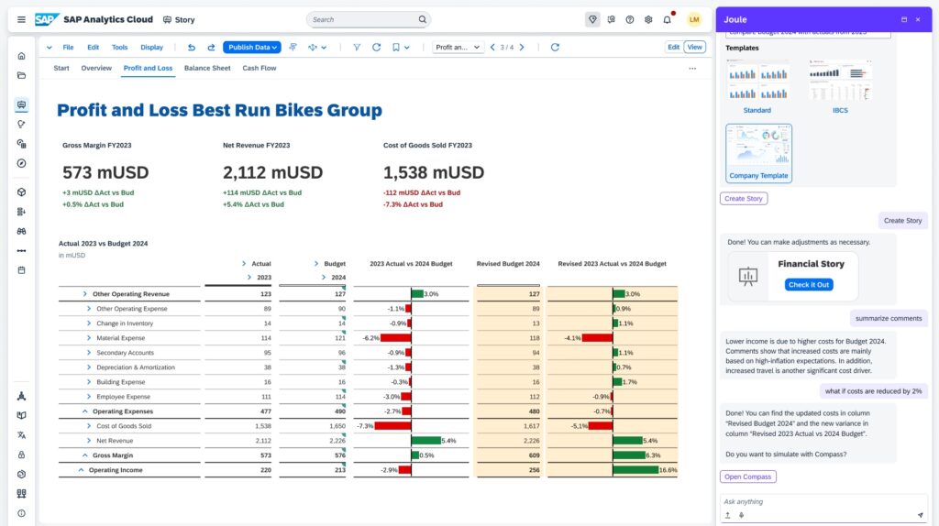Switch to the Balance Sheet tab
The width and height of the screenshot is (939, 526).
(x=207, y=68)
